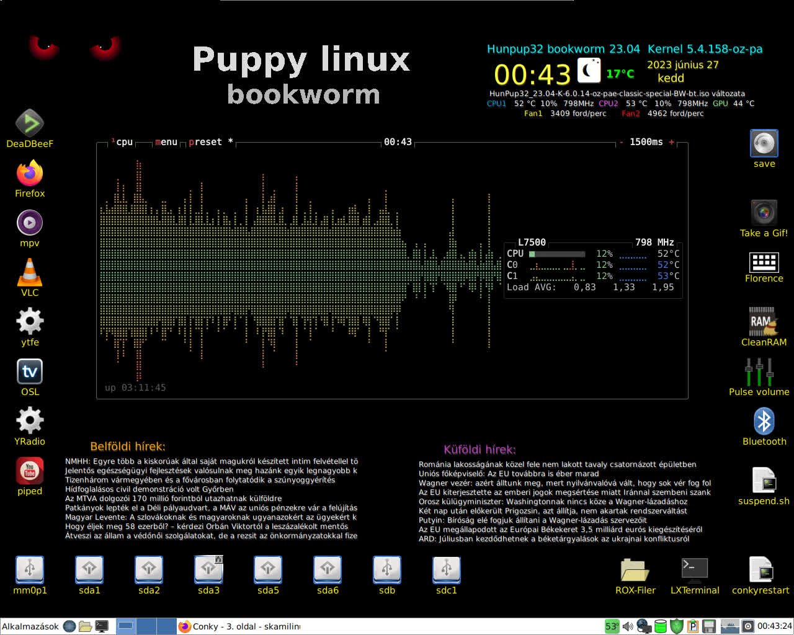Click the 17°C weather temperature readout
The width and height of the screenshot is (794, 635).
tap(620, 74)
